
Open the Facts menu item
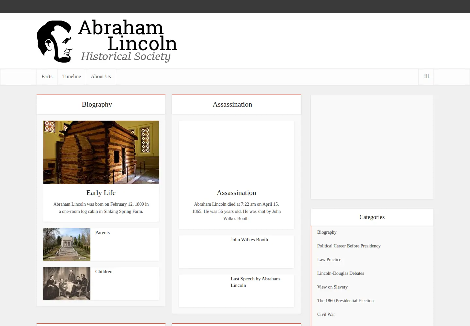[x=47, y=77]
